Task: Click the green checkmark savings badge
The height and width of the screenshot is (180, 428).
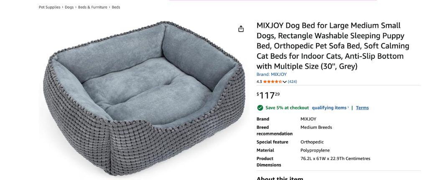Action: (260, 107)
